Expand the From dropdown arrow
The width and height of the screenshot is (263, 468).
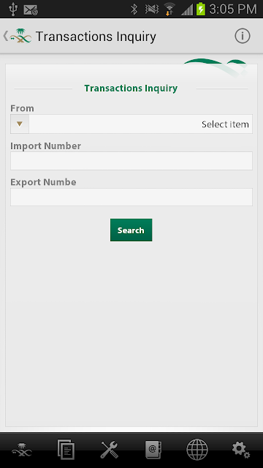click(20, 124)
